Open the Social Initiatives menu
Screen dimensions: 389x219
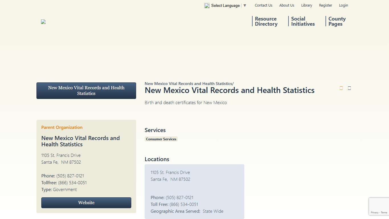click(x=303, y=21)
